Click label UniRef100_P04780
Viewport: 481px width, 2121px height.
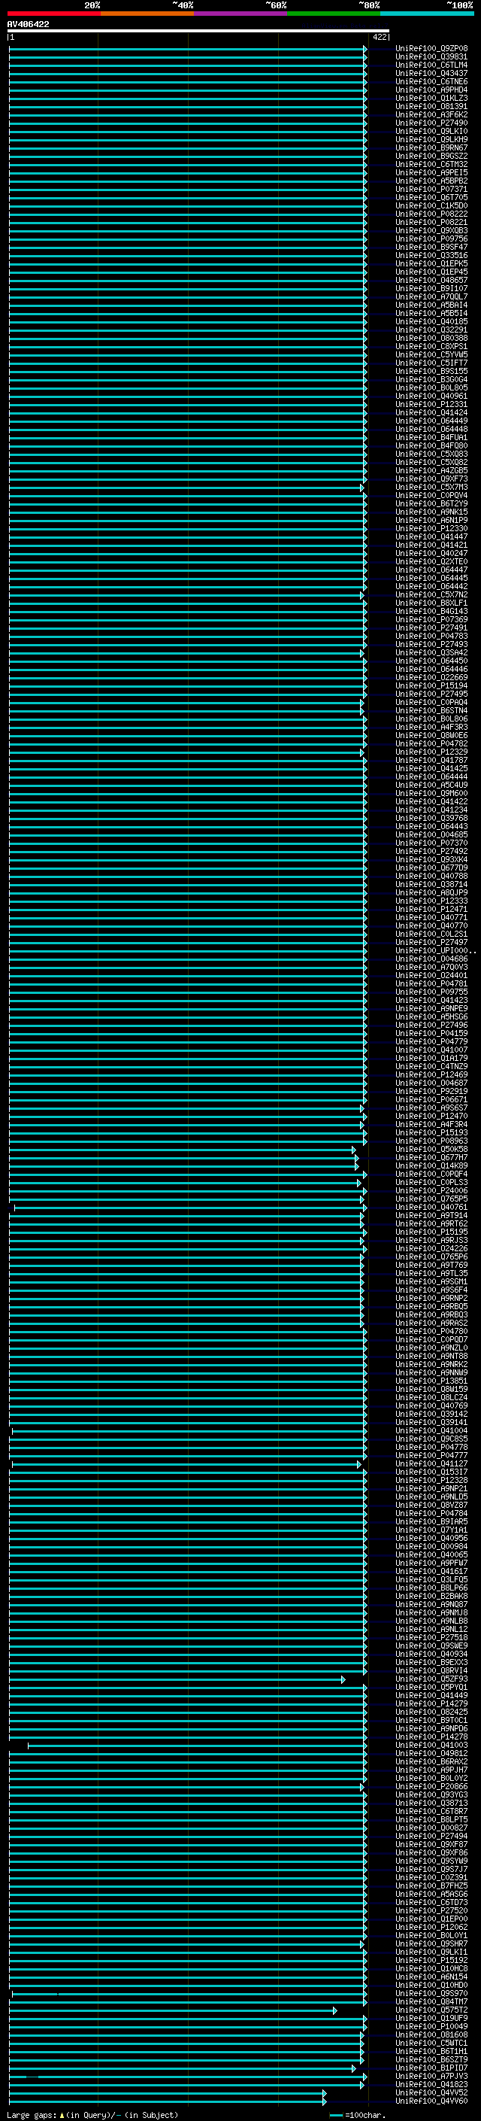431,1332
